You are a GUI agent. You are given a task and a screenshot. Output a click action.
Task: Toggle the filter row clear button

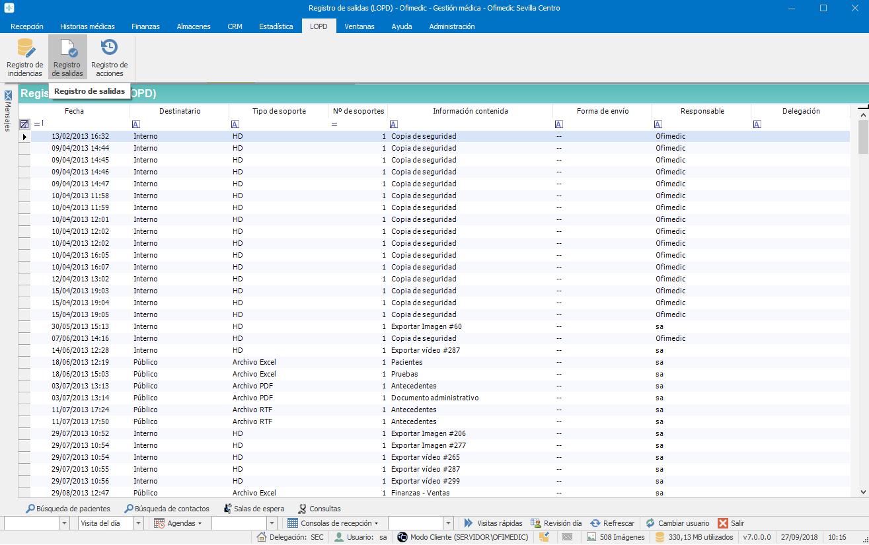tap(24, 124)
